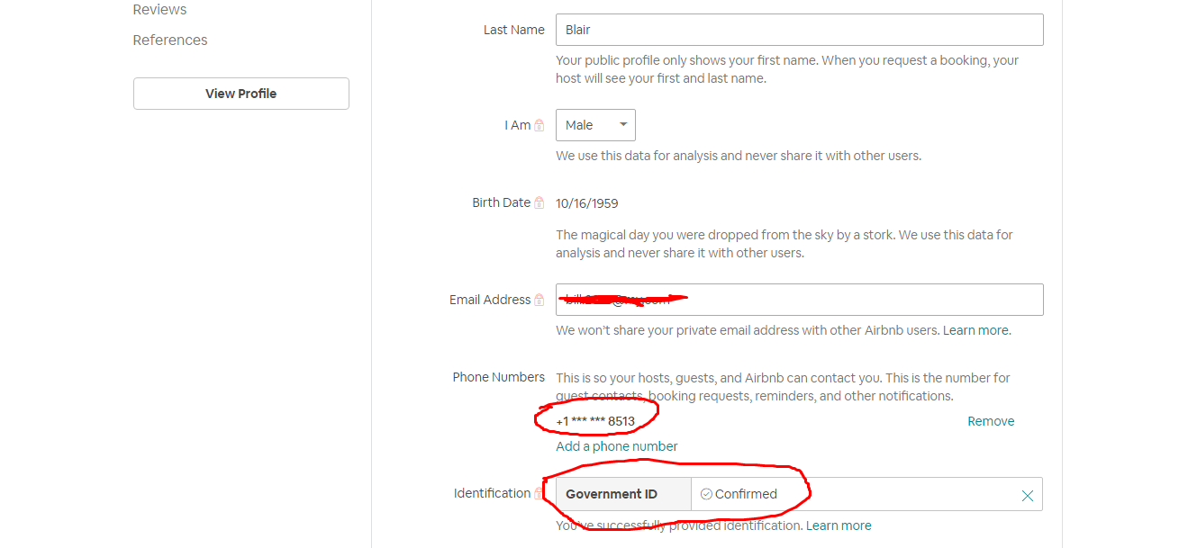This screenshot has width=1197, height=548.
Task: Click the birth date value 10/16/1959
Action: click(587, 203)
